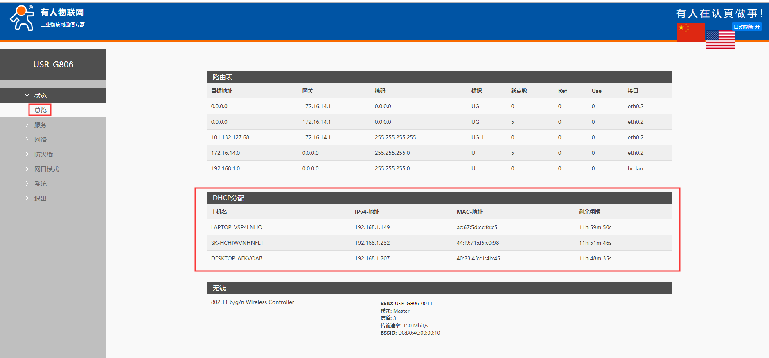Expand the 网络 menu section
This screenshot has width=769, height=358.
(x=40, y=139)
